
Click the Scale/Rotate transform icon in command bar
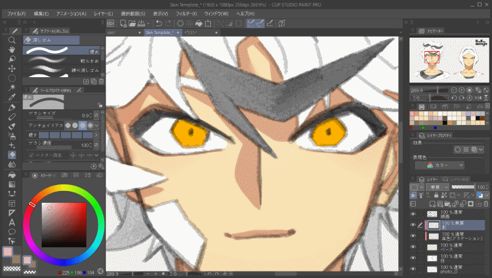208,24
